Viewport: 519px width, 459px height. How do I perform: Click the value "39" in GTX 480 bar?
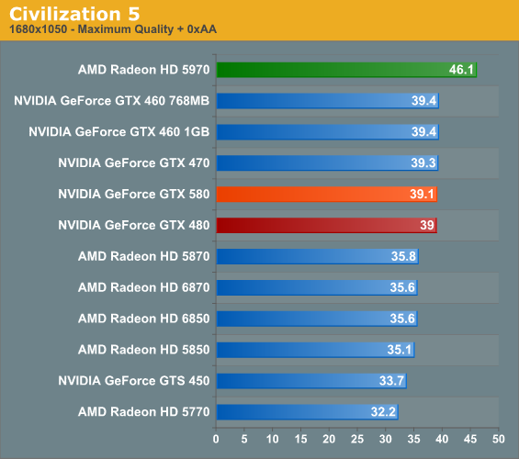coord(427,225)
